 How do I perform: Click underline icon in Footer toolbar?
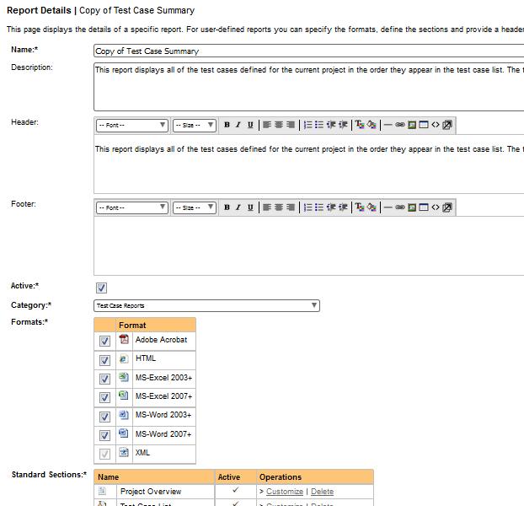[x=249, y=207]
